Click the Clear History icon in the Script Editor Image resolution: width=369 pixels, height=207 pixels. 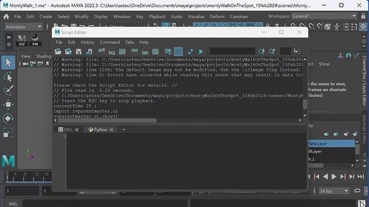click(101, 51)
